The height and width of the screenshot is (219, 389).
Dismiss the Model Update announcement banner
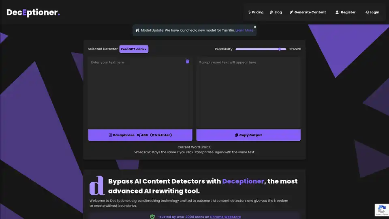(255, 27)
